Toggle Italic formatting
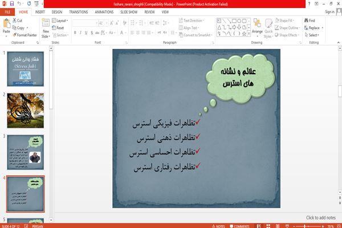The image size is (342, 228). pyautogui.click(x=80, y=32)
